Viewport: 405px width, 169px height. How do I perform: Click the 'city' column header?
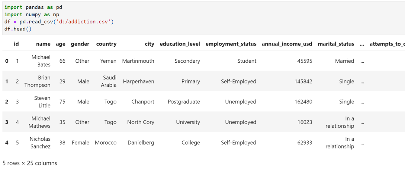tap(149, 44)
